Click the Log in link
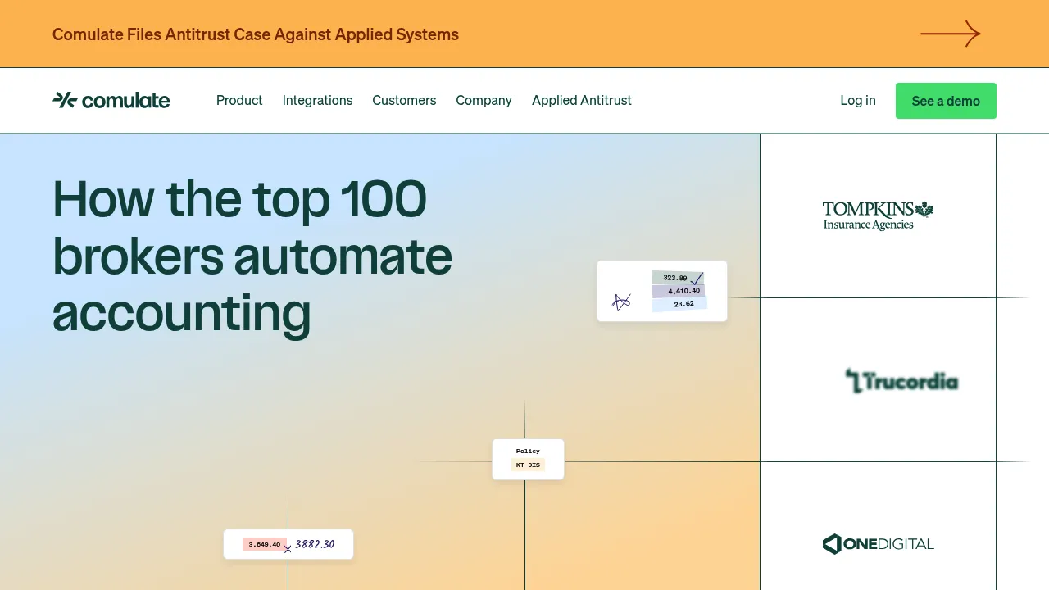The width and height of the screenshot is (1049, 590). point(858,100)
